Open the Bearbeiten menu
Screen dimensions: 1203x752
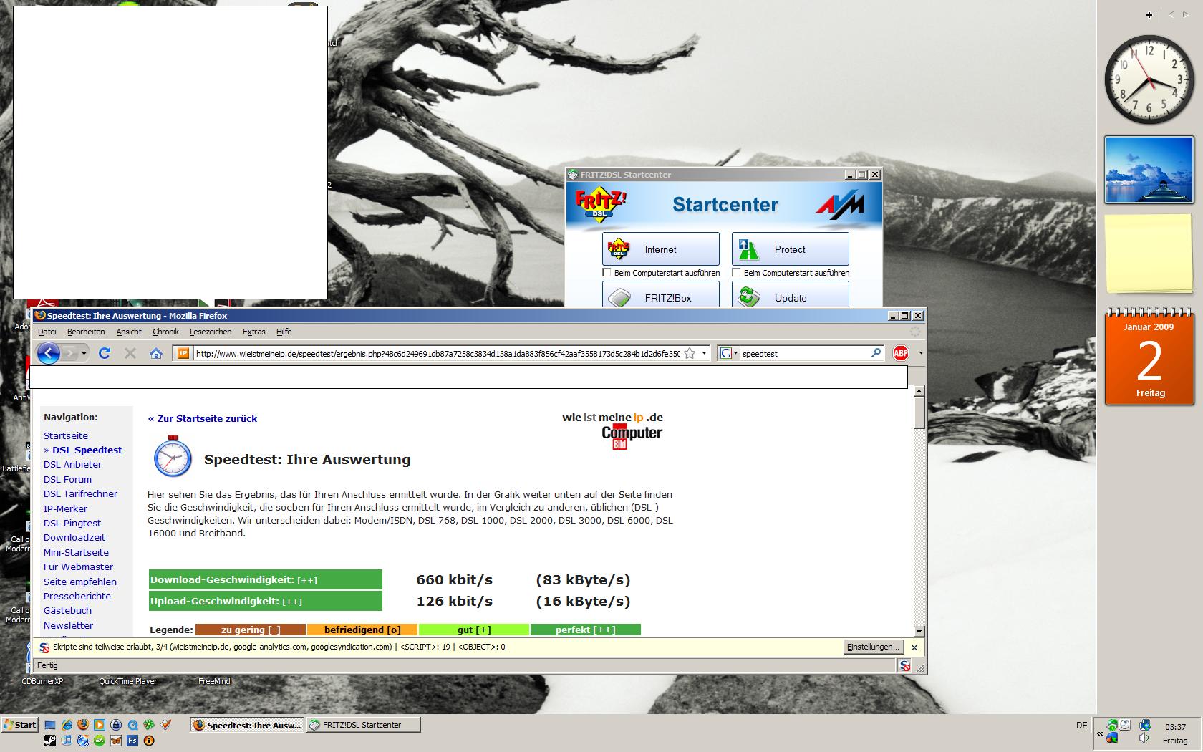86,332
